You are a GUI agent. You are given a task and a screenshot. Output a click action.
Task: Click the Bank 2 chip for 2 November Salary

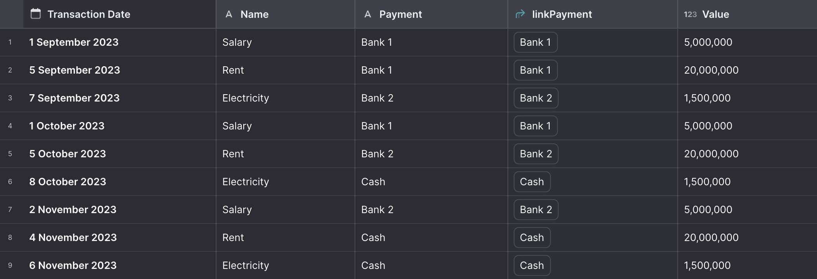click(x=536, y=210)
